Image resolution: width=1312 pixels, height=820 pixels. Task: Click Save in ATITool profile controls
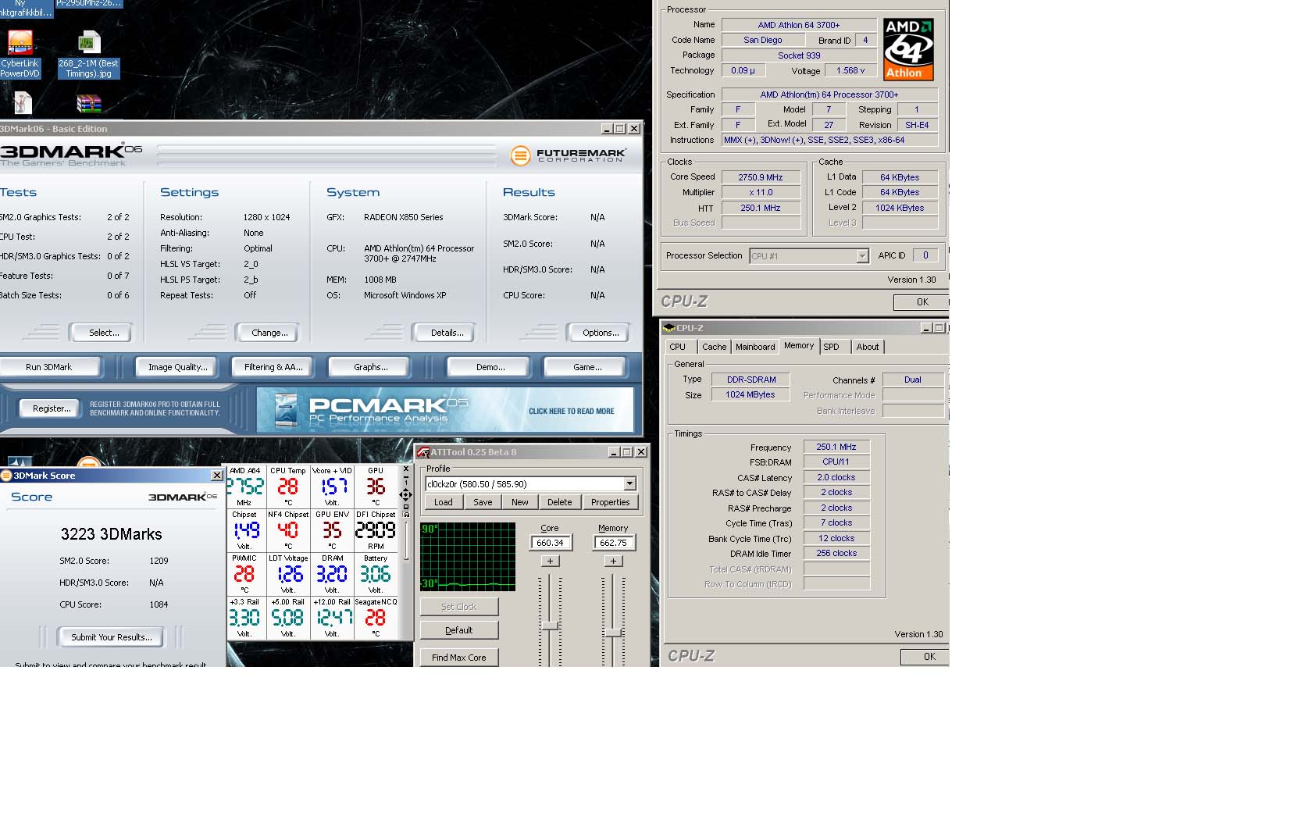(483, 502)
